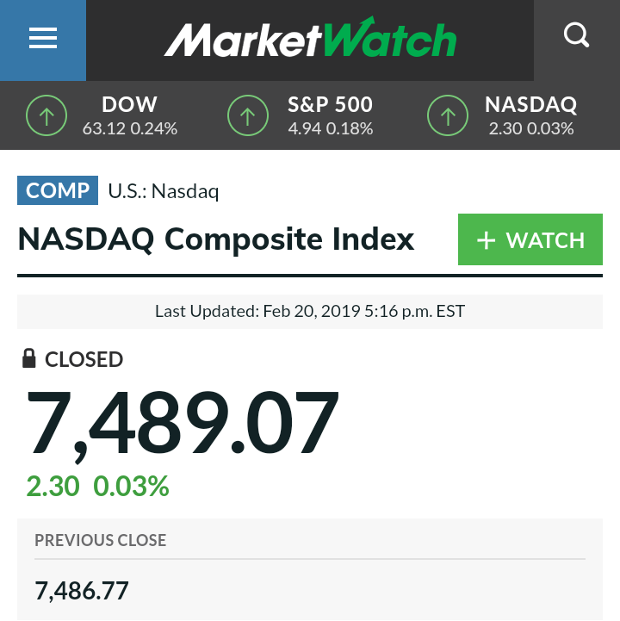
Task: Click the COMP ticker symbol badge
Action: tap(58, 190)
